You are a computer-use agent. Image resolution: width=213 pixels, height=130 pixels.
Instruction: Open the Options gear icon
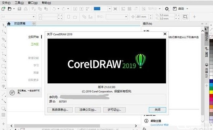click(167, 9)
